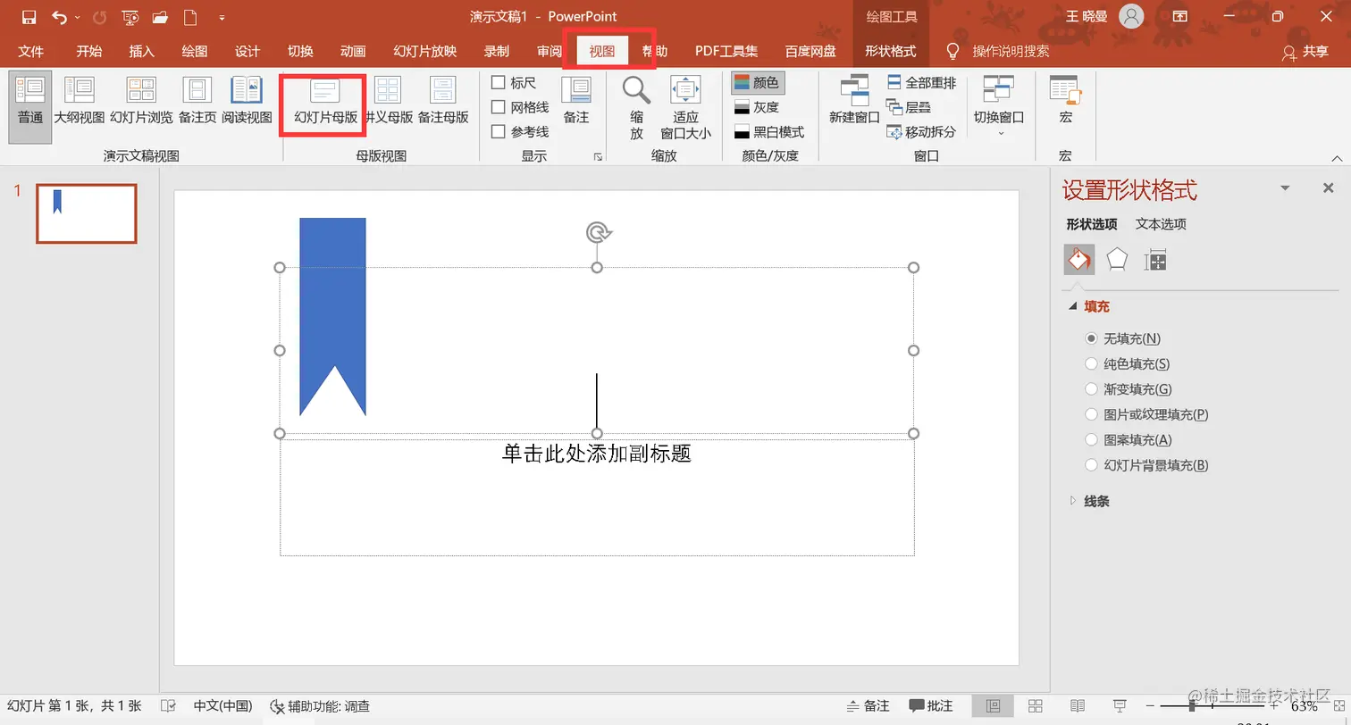
Task: Select 图片或纹理填充 radio option
Action: coord(1091,414)
